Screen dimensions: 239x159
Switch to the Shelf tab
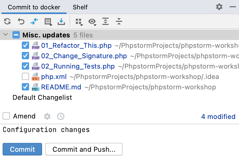pos(80,7)
